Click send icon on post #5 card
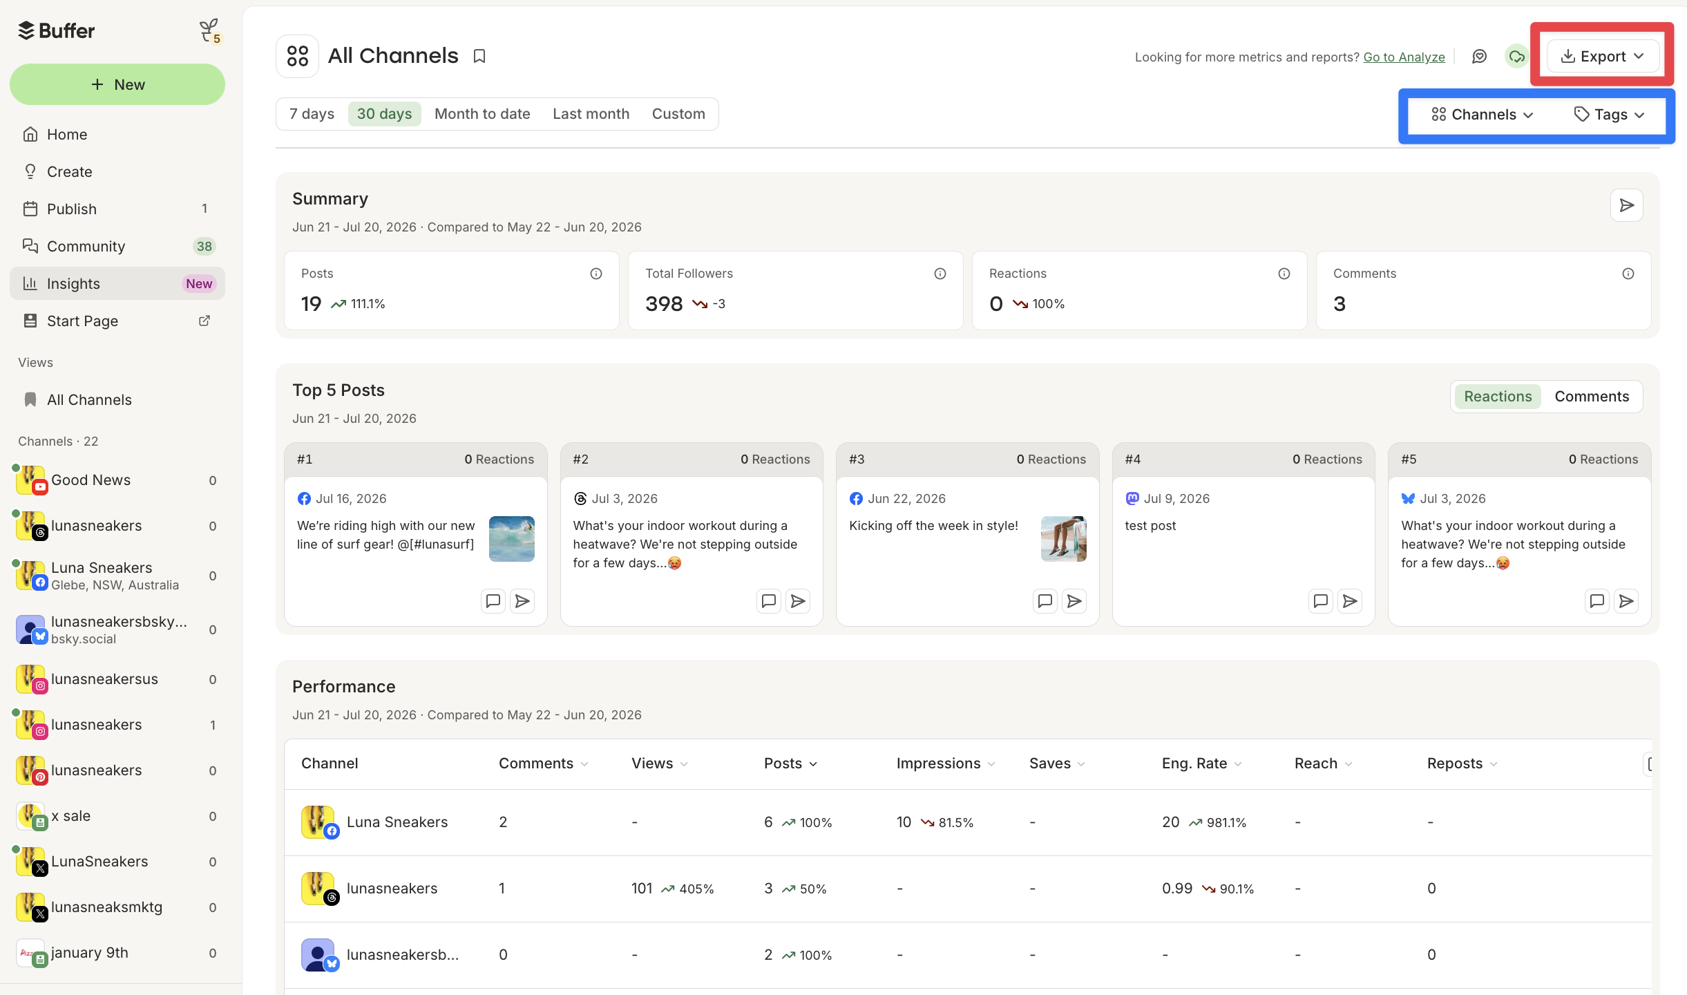This screenshot has height=995, width=1687. [x=1626, y=601]
